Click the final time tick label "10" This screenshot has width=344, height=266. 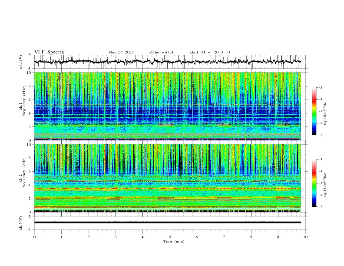[305, 237]
